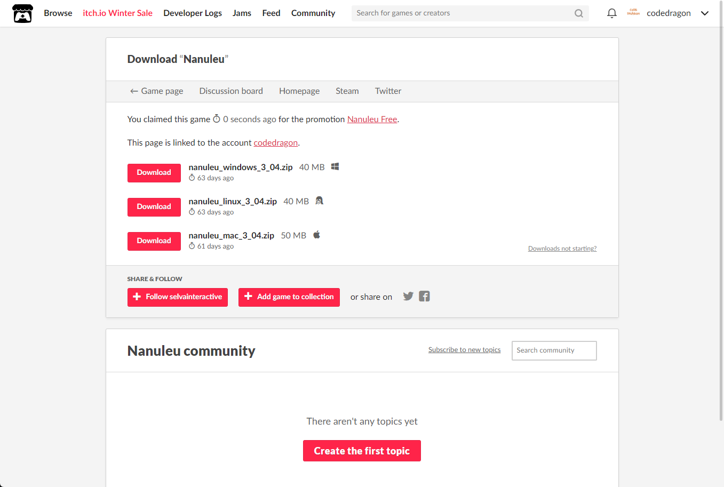Screen dimensions: 724x487
Task: Open itch.io Winter Sale link
Action: coord(117,13)
